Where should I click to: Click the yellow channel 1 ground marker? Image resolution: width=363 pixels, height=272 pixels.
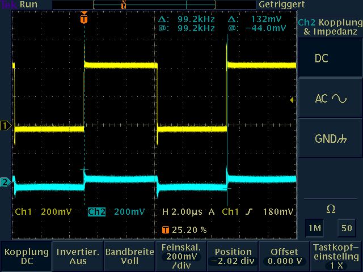(x=6, y=125)
